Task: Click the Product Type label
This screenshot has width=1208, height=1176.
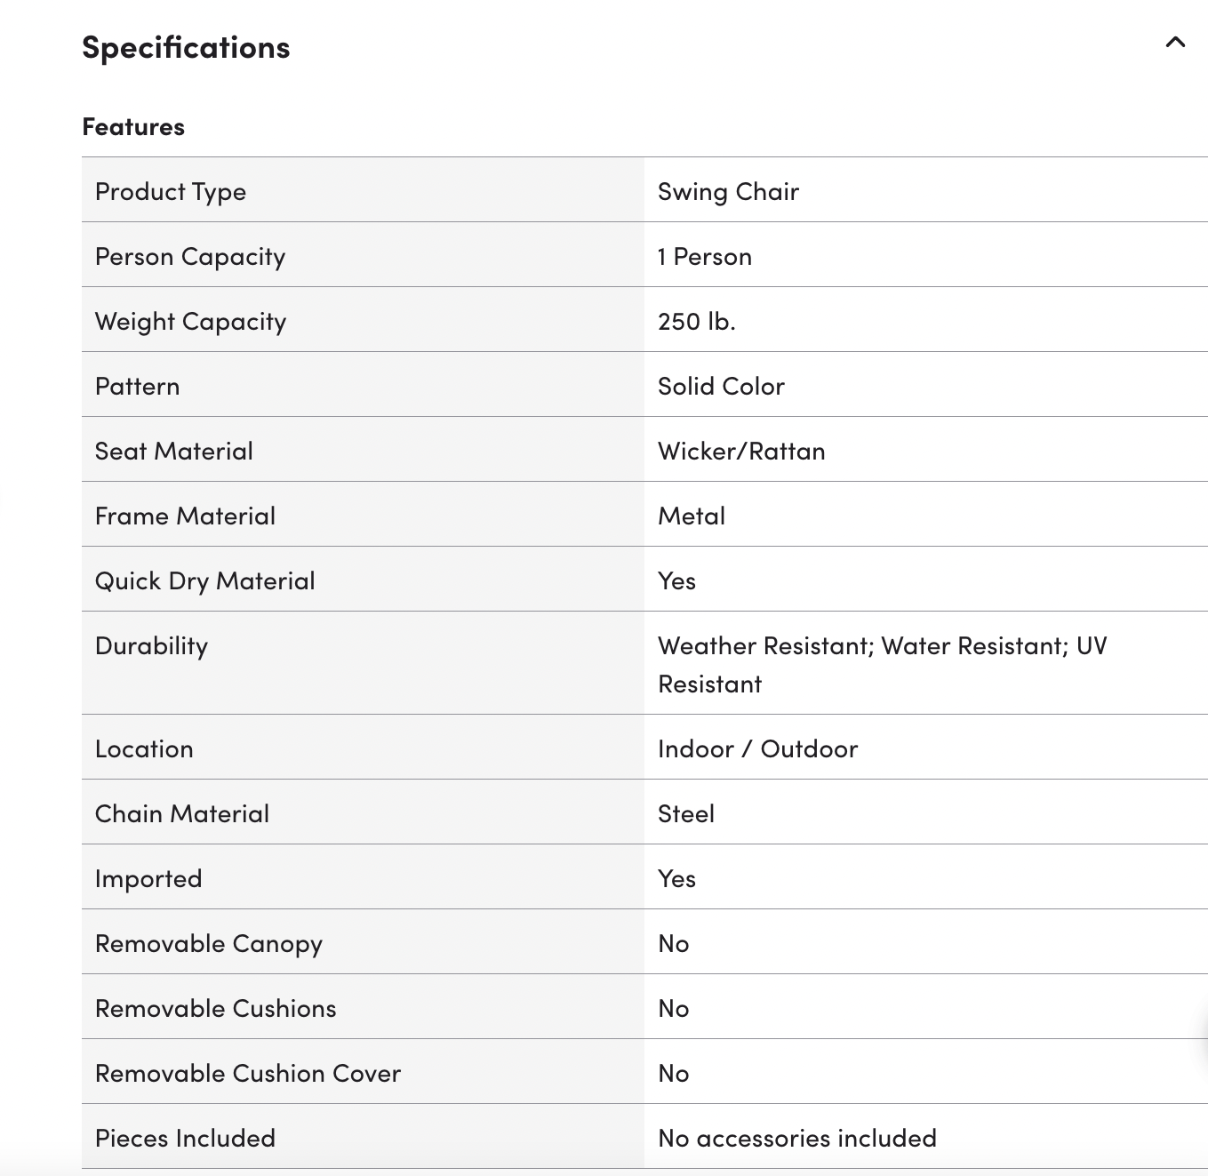Action: (x=171, y=191)
